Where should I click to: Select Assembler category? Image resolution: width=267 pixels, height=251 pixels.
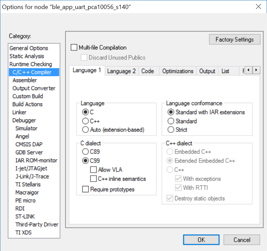(x=34, y=80)
